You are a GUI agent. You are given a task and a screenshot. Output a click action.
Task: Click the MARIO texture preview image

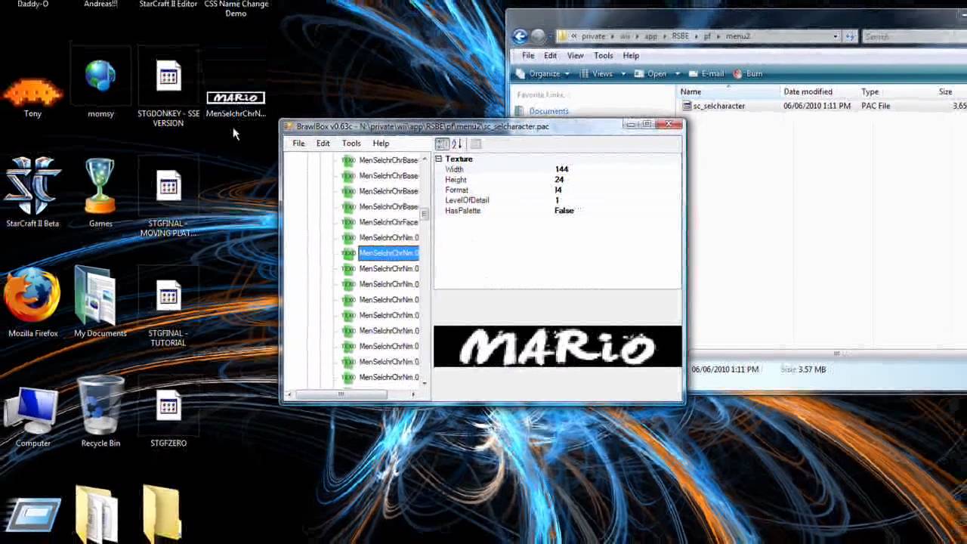click(x=558, y=347)
